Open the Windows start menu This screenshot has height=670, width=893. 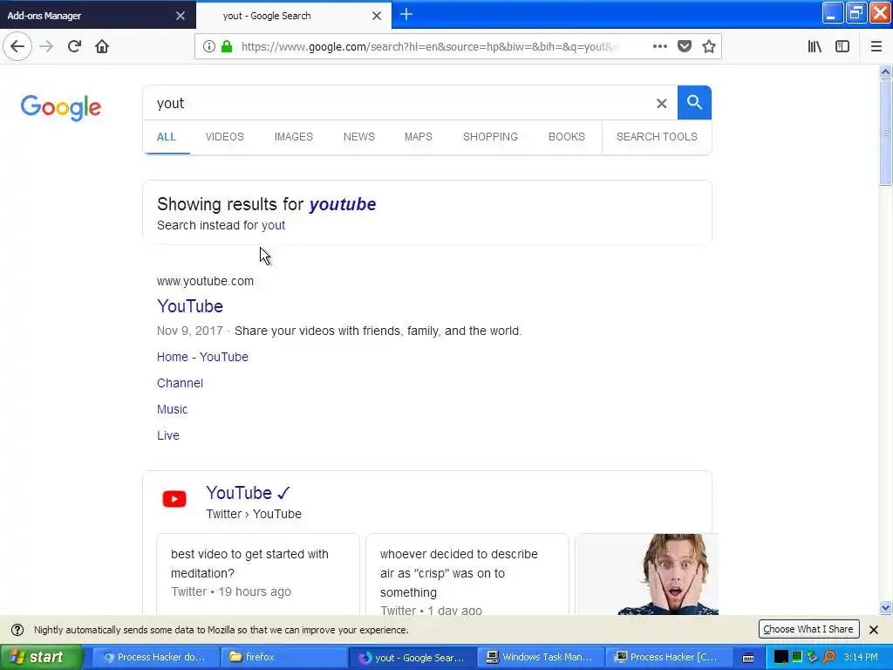click(40, 657)
